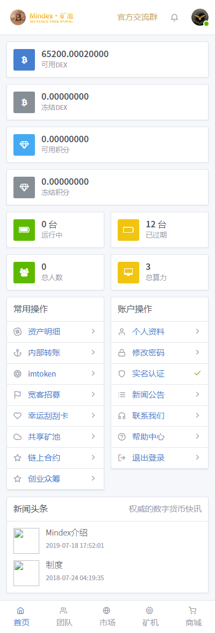Click the blue diamond icon for 可用积分
Viewport: 215px width, 633px height.
click(24, 145)
